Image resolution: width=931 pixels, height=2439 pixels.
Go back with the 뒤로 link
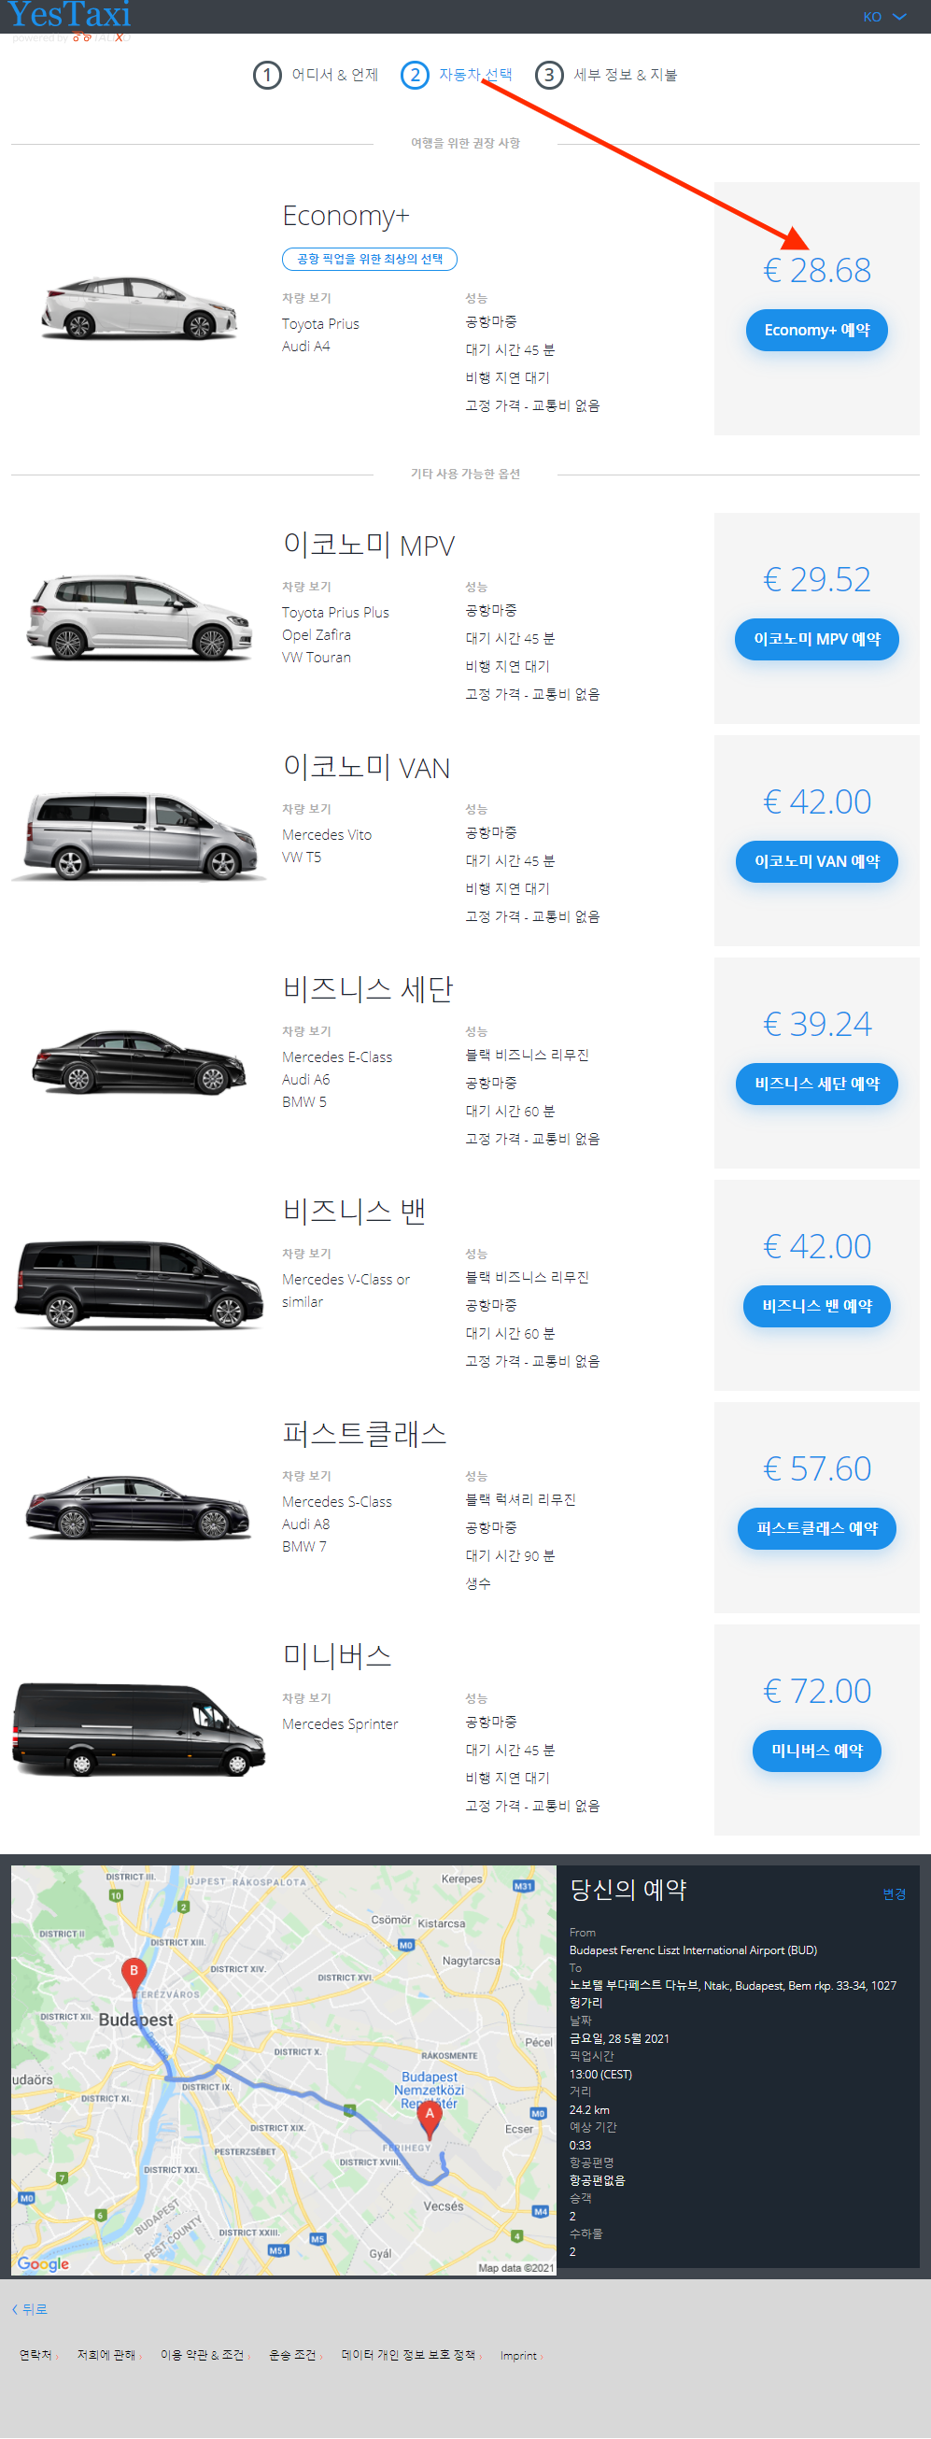(x=29, y=2309)
